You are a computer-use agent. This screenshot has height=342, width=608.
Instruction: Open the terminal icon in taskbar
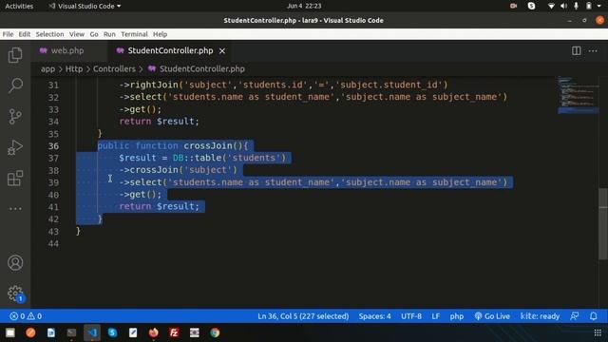point(71,332)
